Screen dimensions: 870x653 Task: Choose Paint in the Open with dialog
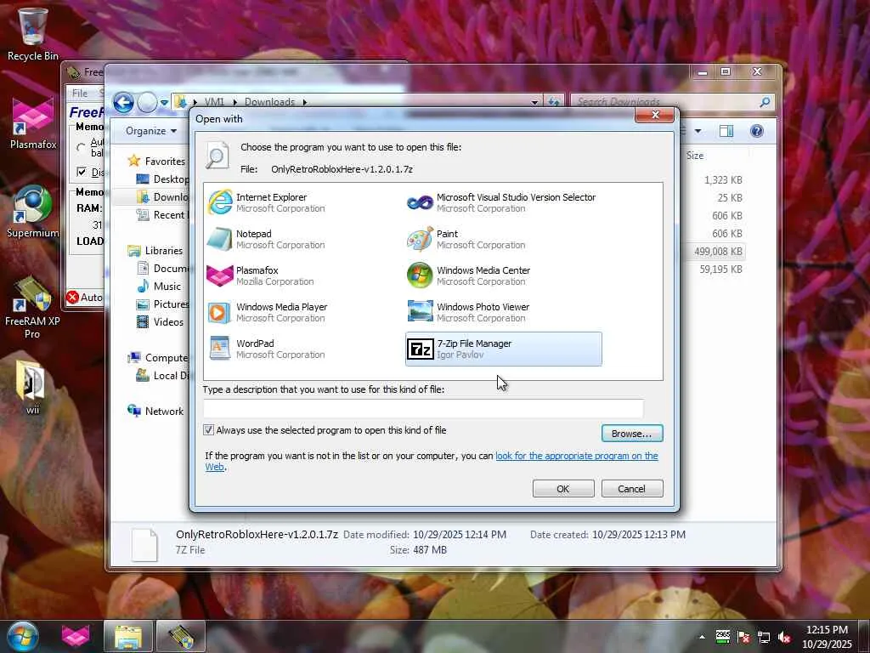[466, 239]
